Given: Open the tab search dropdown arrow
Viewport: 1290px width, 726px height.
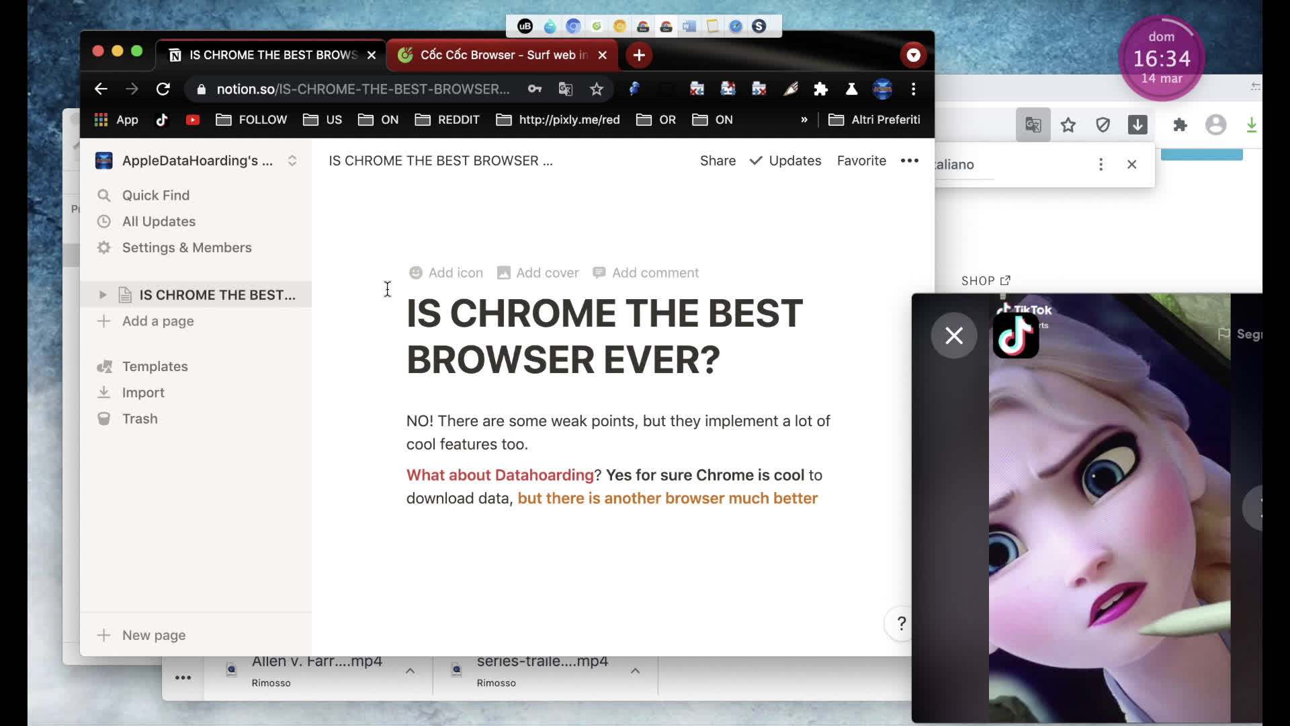Looking at the screenshot, I should tap(913, 55).
